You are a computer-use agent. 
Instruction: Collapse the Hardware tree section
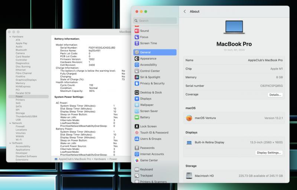[10, 37]
